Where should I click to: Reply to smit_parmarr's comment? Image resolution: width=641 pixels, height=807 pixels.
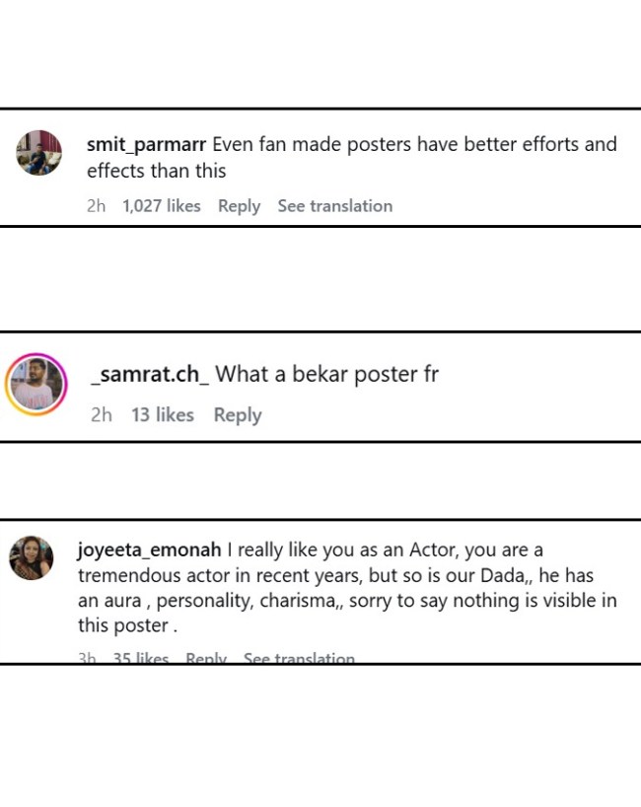pos(239,206)
